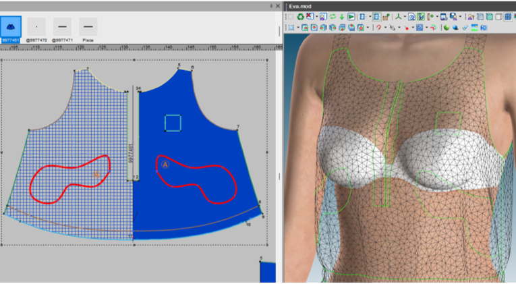Click the save disk icon
The height and width of the screenshot is (284, 516).
tap(451, 16)
